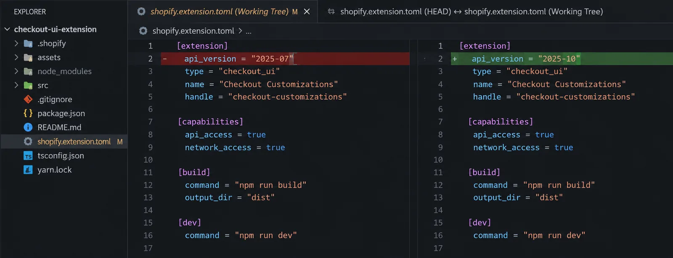Click the removed line minus marker
This screenshot has height=258, width=673.
[165, 59]
